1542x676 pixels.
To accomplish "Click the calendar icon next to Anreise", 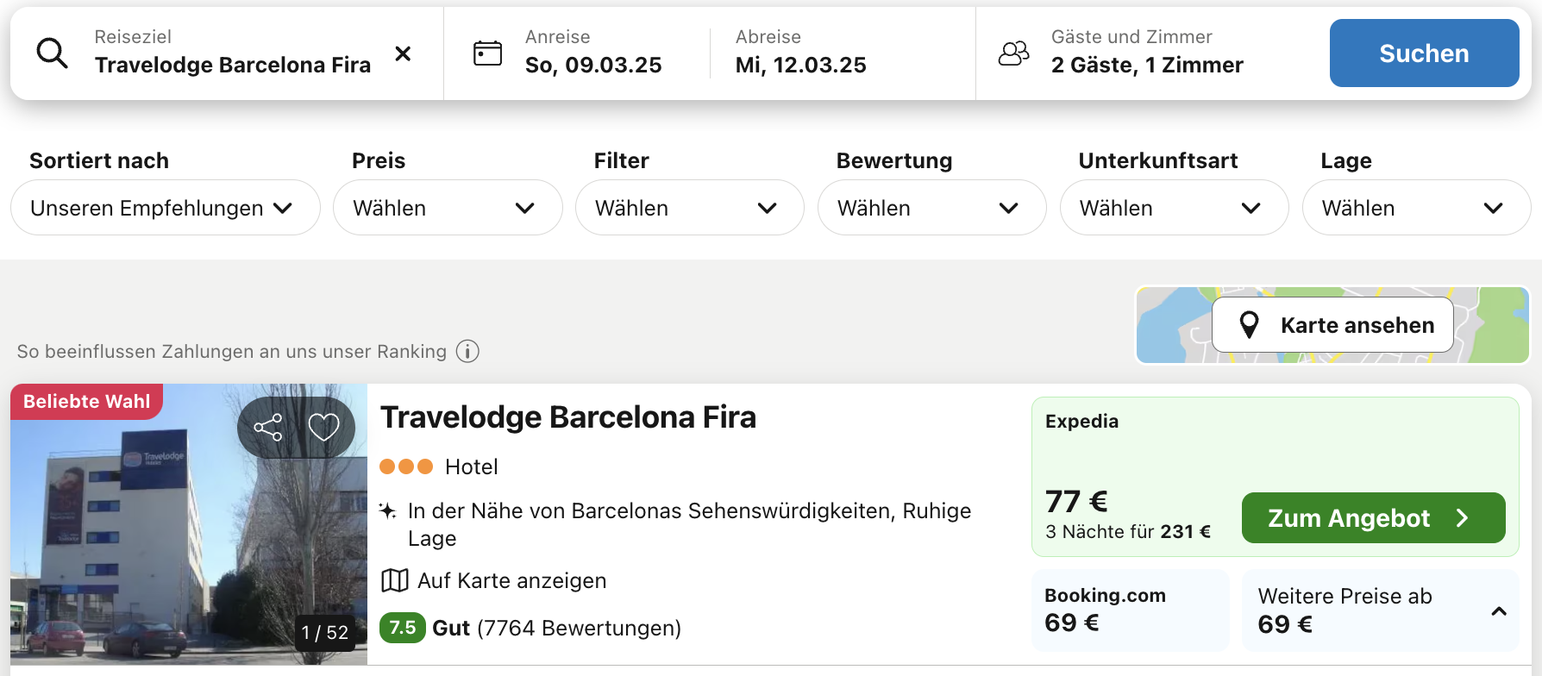I will click(x=487, y=53).
